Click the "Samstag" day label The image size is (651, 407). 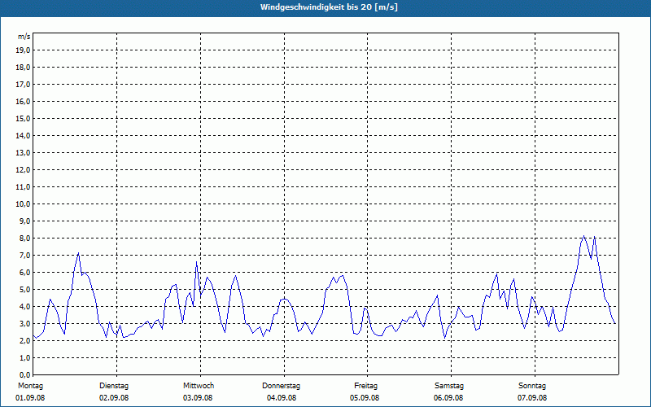tap(449, 386)
